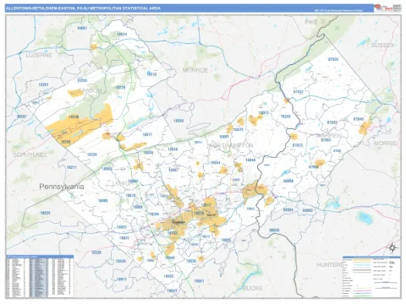
Task: Click ZIP code 18058 label
Action: pos(178,121)
